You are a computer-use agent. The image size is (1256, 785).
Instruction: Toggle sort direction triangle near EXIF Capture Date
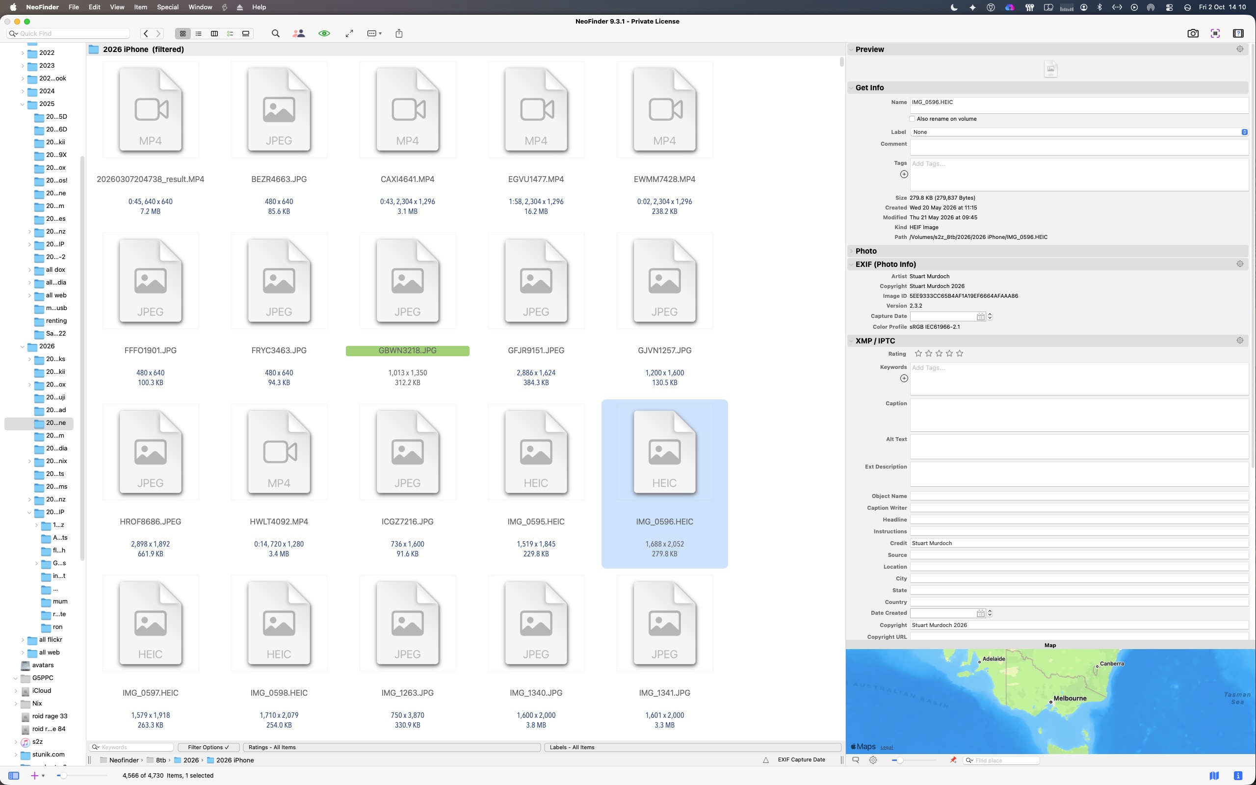tap(765, 760)
